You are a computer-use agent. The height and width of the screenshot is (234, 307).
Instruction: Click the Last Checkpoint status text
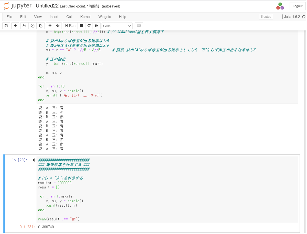[x=80, y=6]
